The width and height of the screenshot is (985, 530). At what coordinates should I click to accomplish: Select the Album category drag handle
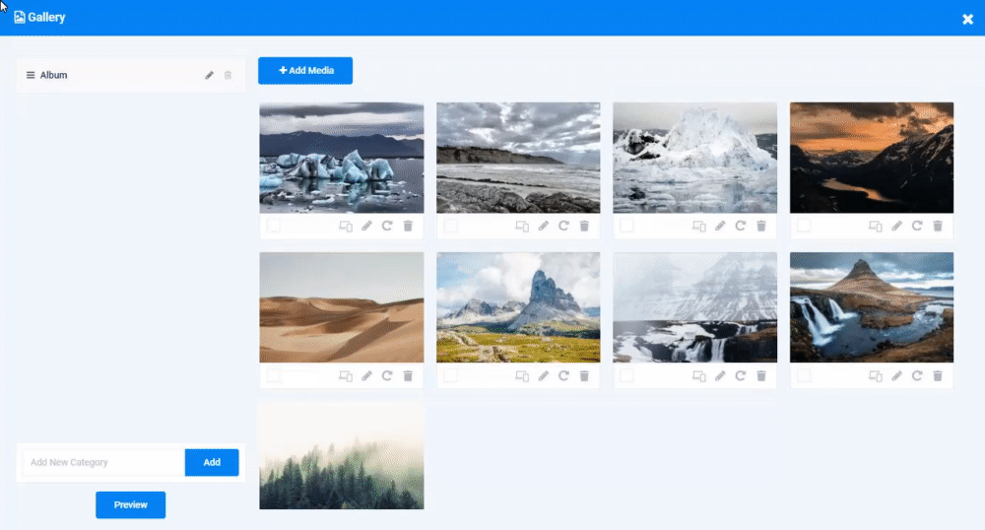(31, 75)
